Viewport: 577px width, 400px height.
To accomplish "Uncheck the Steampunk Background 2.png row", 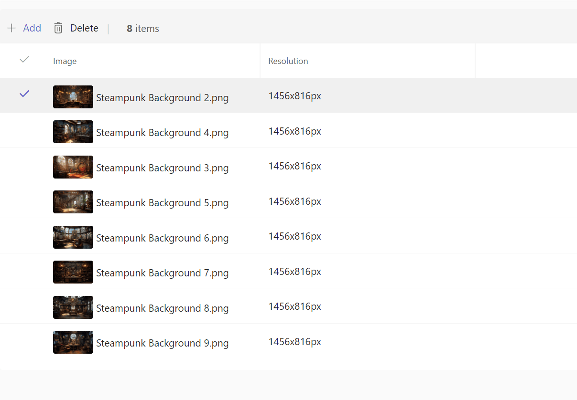I will (24, 94).
